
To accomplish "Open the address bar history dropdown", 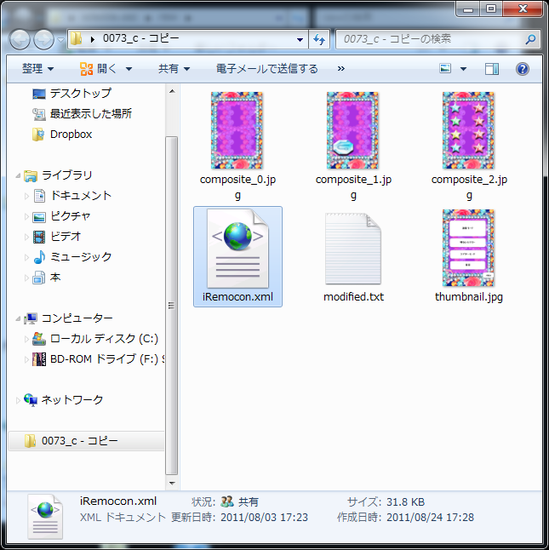I will click(300, 40).
